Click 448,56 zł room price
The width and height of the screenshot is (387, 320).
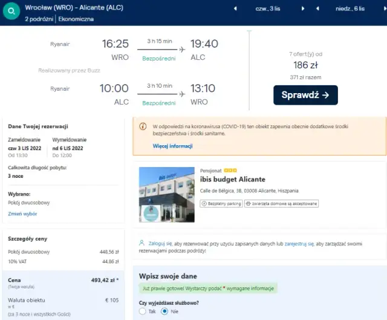tap(109, 252)
